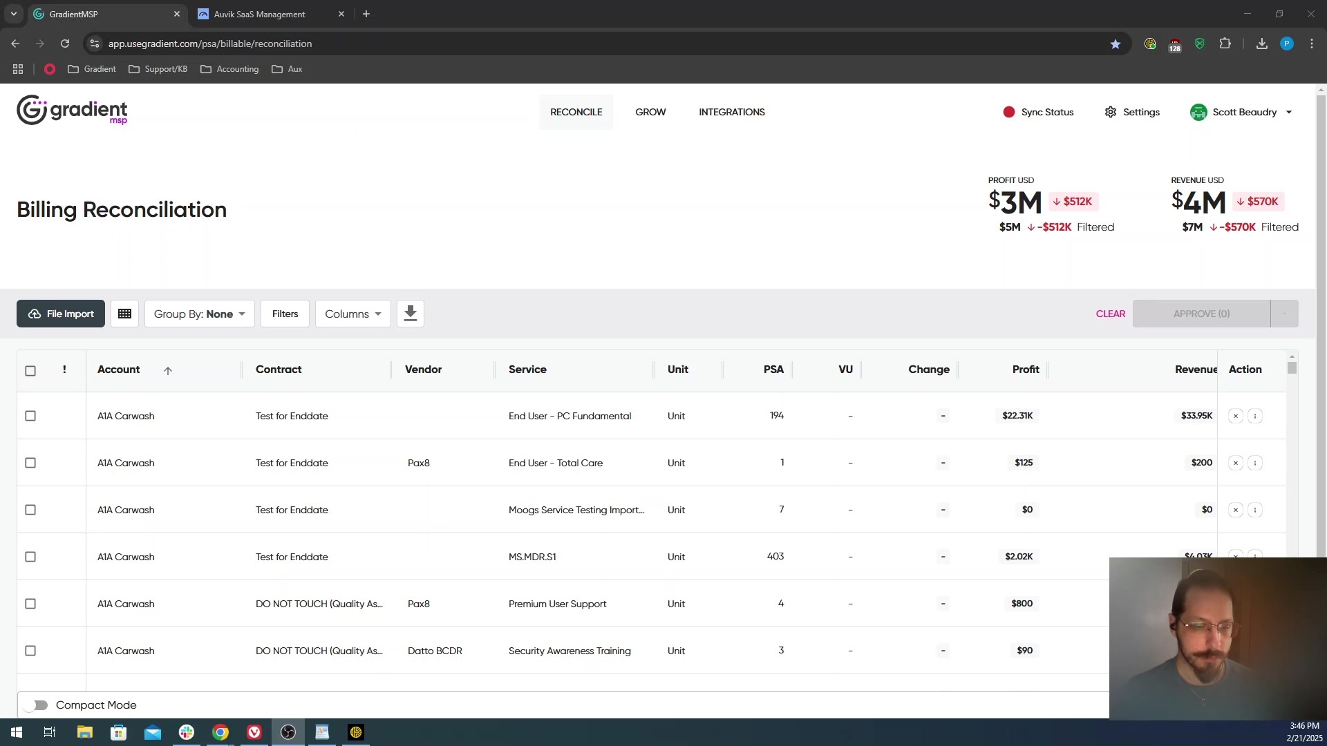Click the table grid view icon
The width and height of the screenshot is (1327, 746).
124,314
